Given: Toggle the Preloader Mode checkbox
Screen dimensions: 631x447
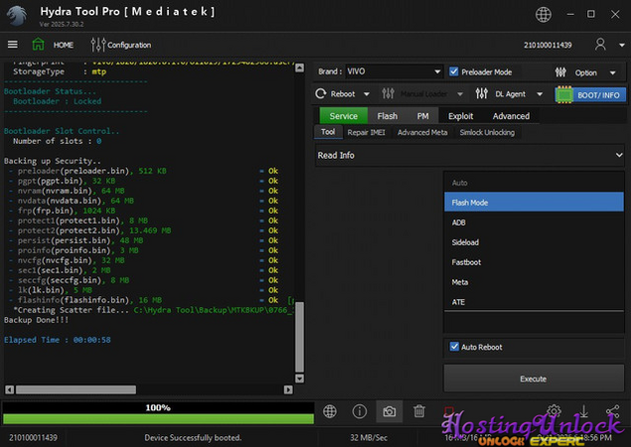Looking at the screenshot, I should [455, 72].
